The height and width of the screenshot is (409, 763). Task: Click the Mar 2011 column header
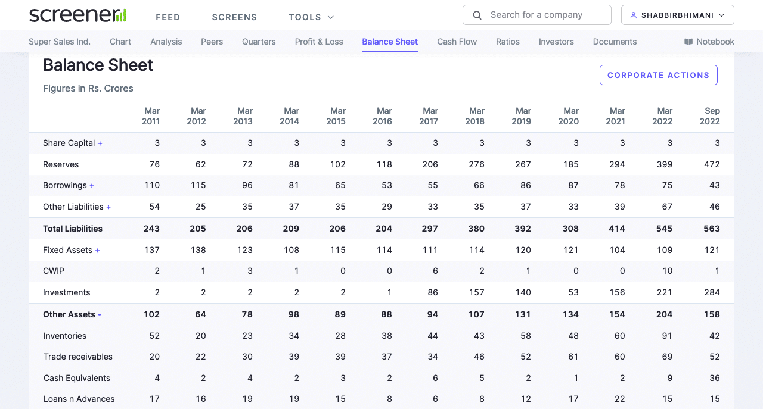click(x=151, y=116)
